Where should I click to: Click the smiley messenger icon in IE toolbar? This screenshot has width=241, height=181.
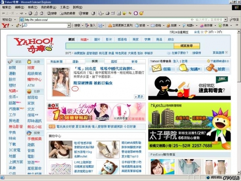[x=141, y=14]
